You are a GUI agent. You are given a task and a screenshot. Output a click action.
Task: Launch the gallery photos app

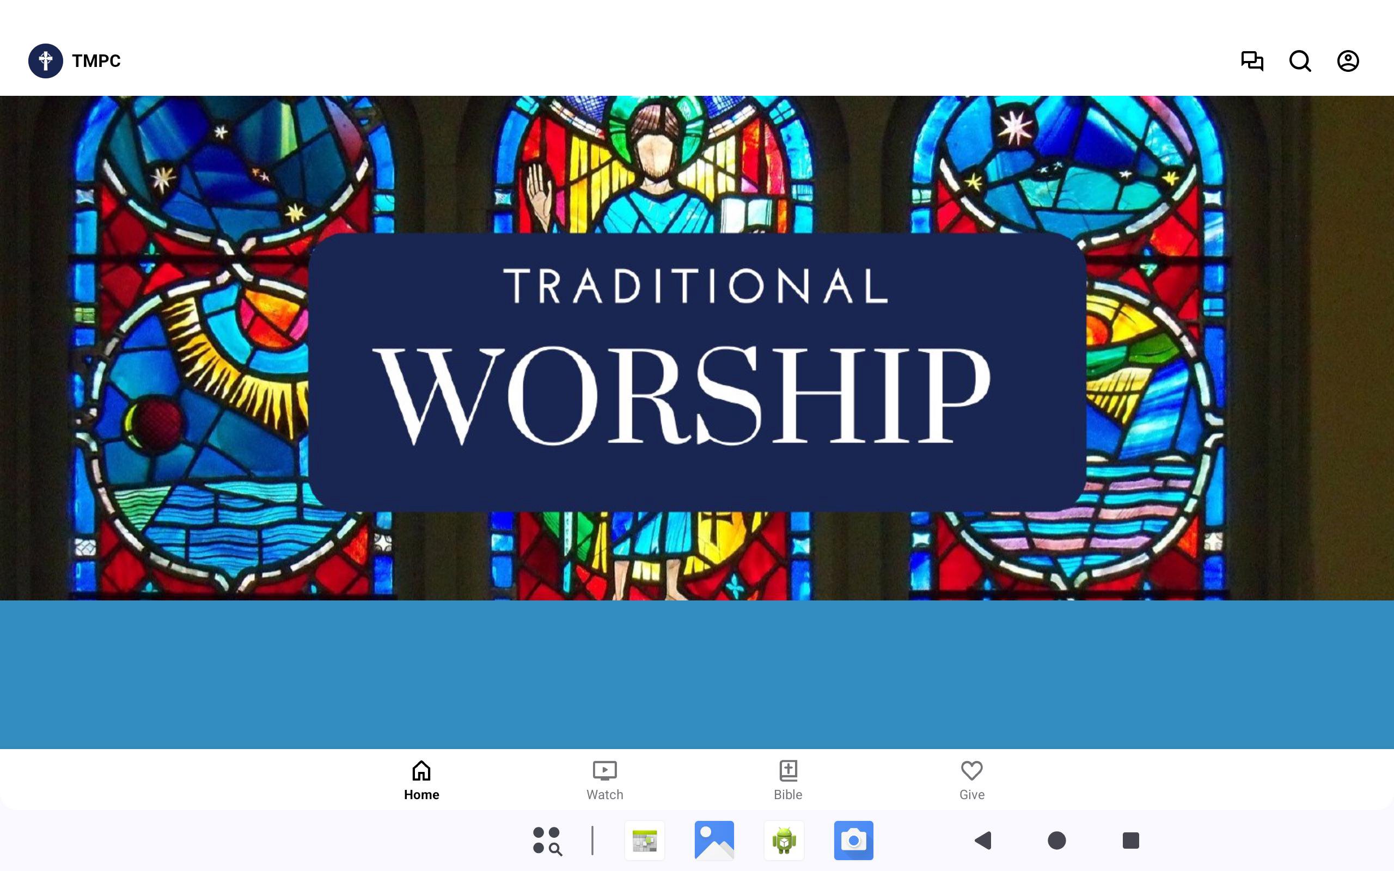point(714,841)
